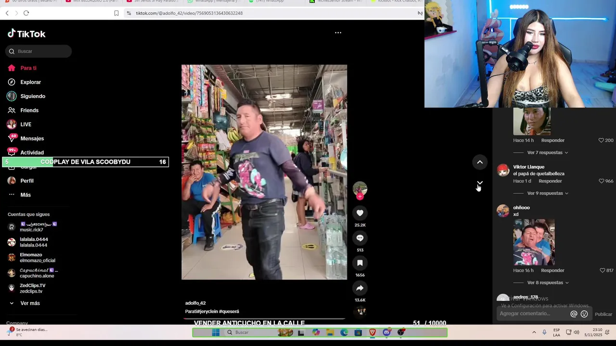
Task: Open followed account capuchino.alone
Action: tap(33, 273)
